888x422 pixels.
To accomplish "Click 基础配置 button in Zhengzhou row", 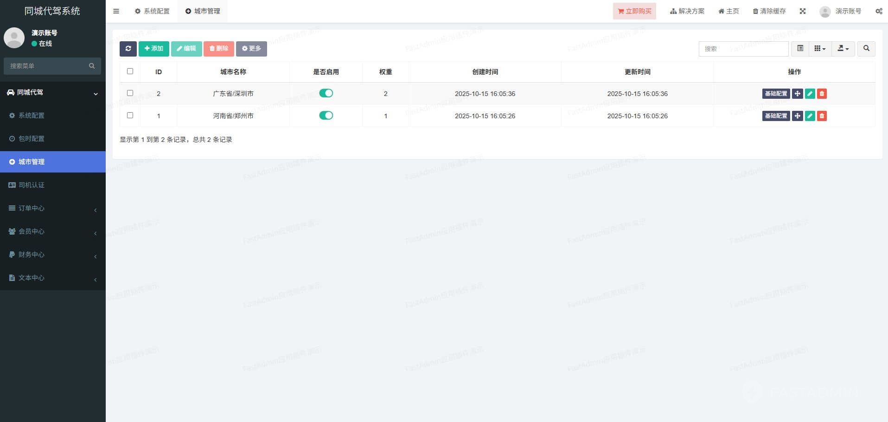I will pos(776,116).
